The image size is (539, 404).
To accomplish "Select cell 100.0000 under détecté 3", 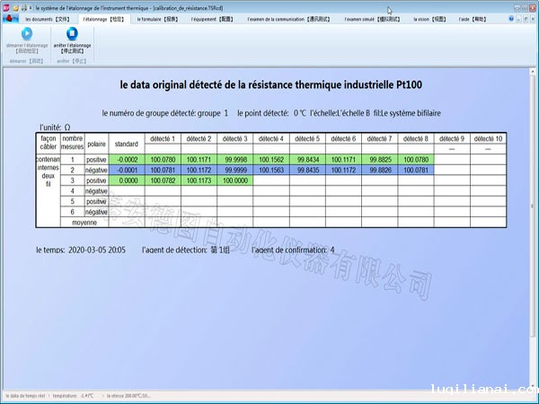I will tap(234, 180).
